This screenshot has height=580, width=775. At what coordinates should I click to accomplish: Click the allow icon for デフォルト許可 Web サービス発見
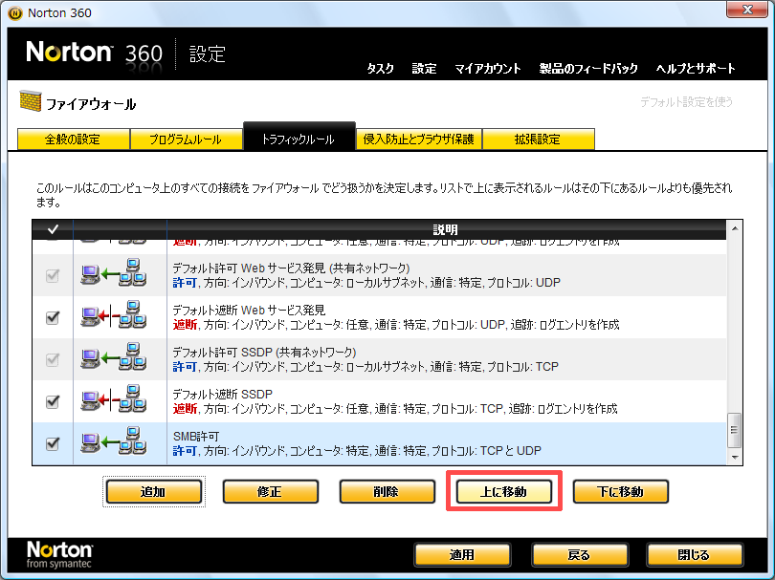pos(120,275)
